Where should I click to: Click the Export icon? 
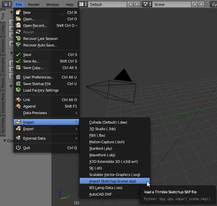click(18, 129)
